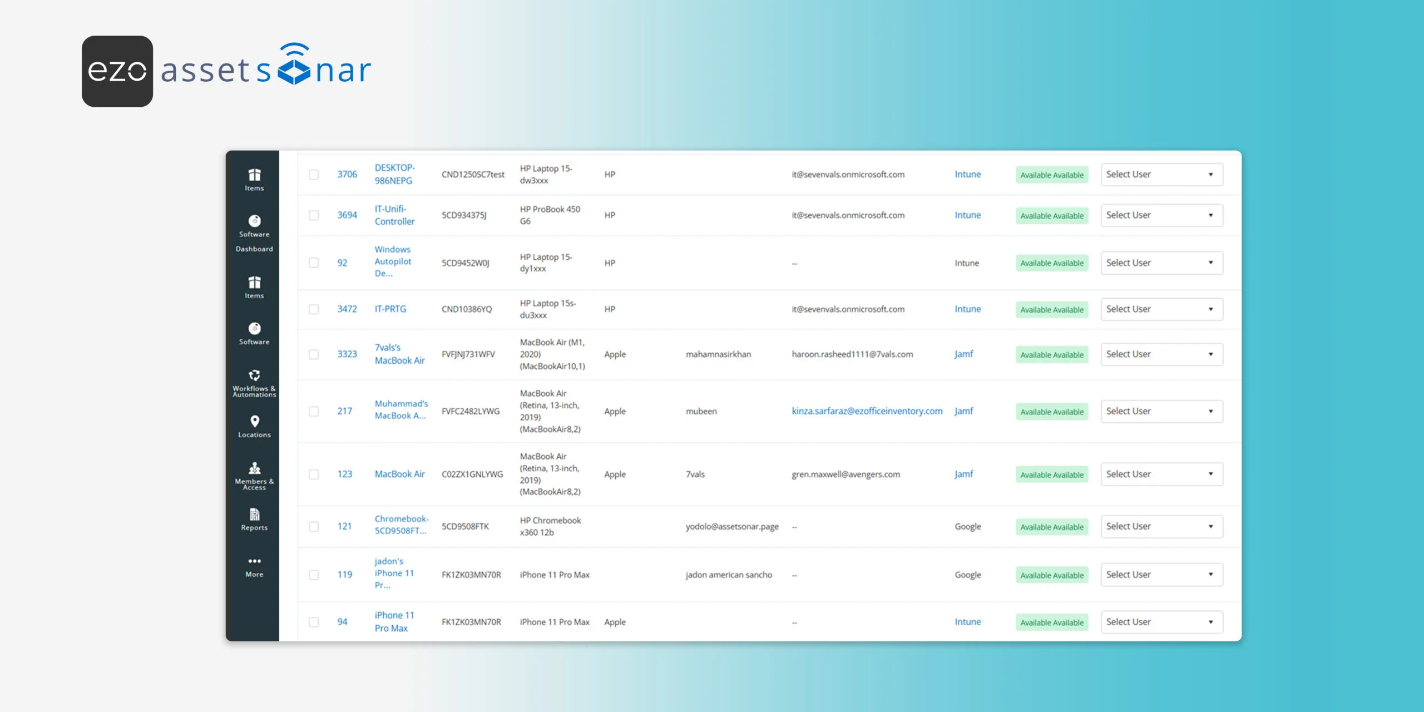
Task: Follow the Jamf link in row 217
Action: 964,412
